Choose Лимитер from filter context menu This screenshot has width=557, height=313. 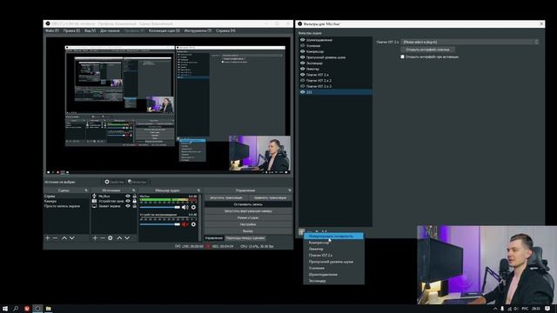point(333,249)
